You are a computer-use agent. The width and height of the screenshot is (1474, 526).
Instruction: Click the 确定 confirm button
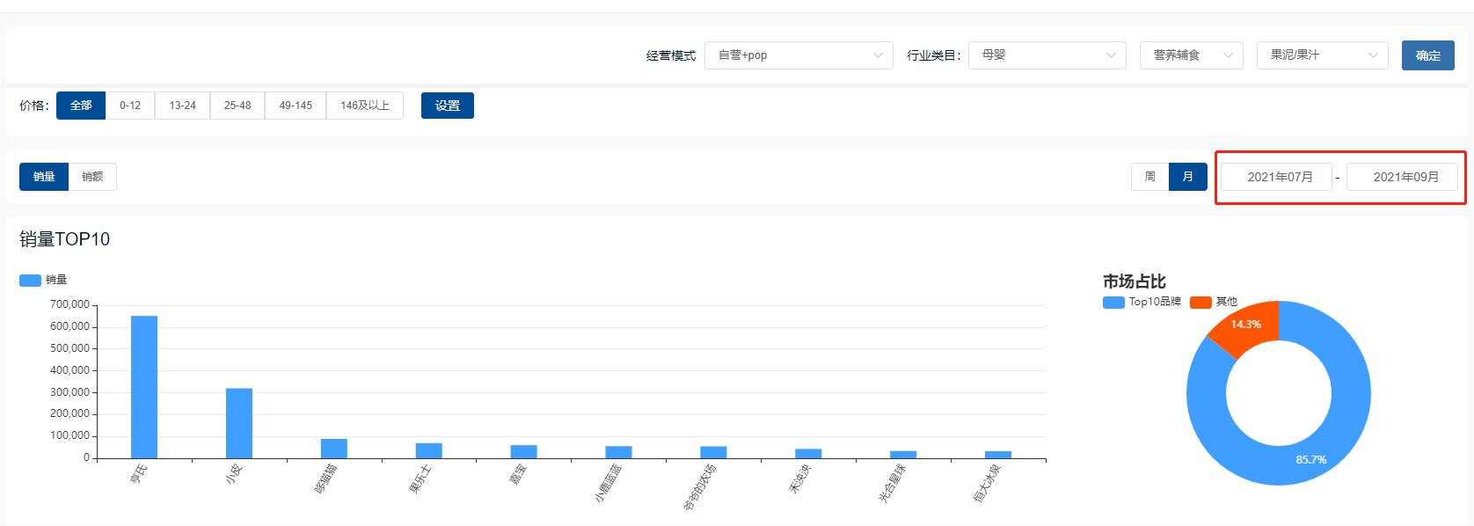pyautogui.click(x=1427, y=55)
